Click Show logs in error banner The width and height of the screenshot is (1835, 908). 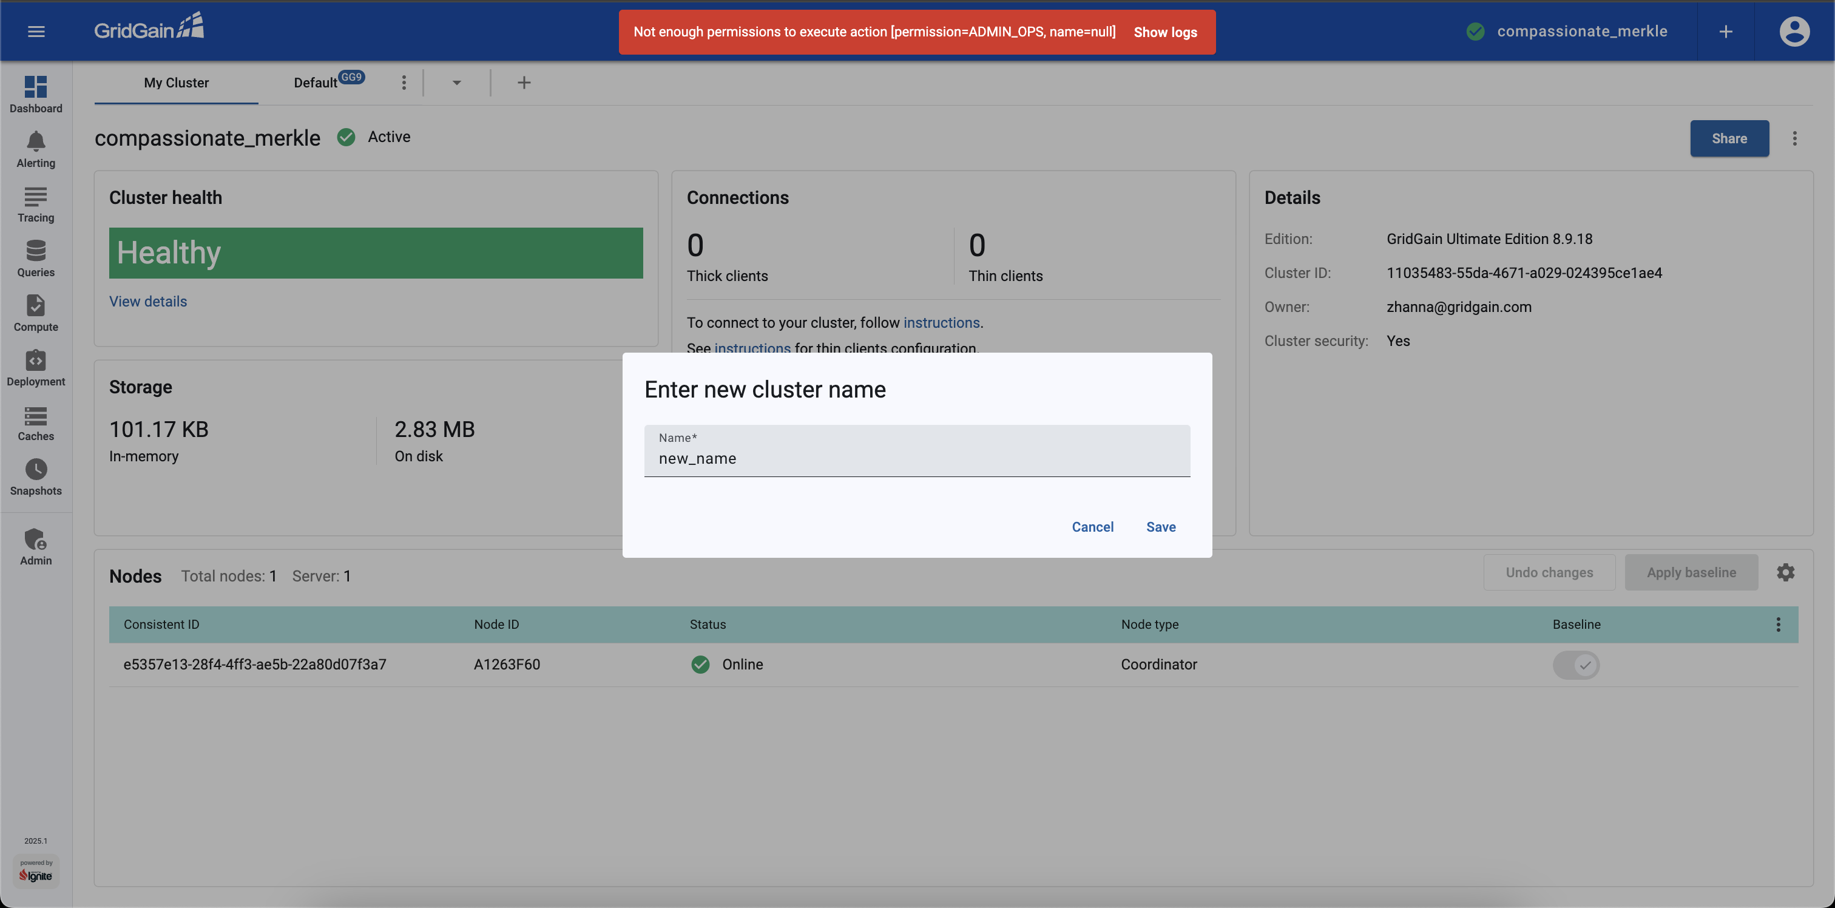point(1166,32)
